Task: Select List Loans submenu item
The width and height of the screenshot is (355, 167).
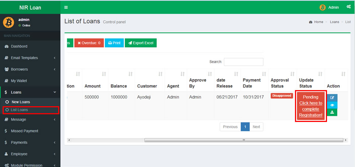Action: (x=20, y=110)
